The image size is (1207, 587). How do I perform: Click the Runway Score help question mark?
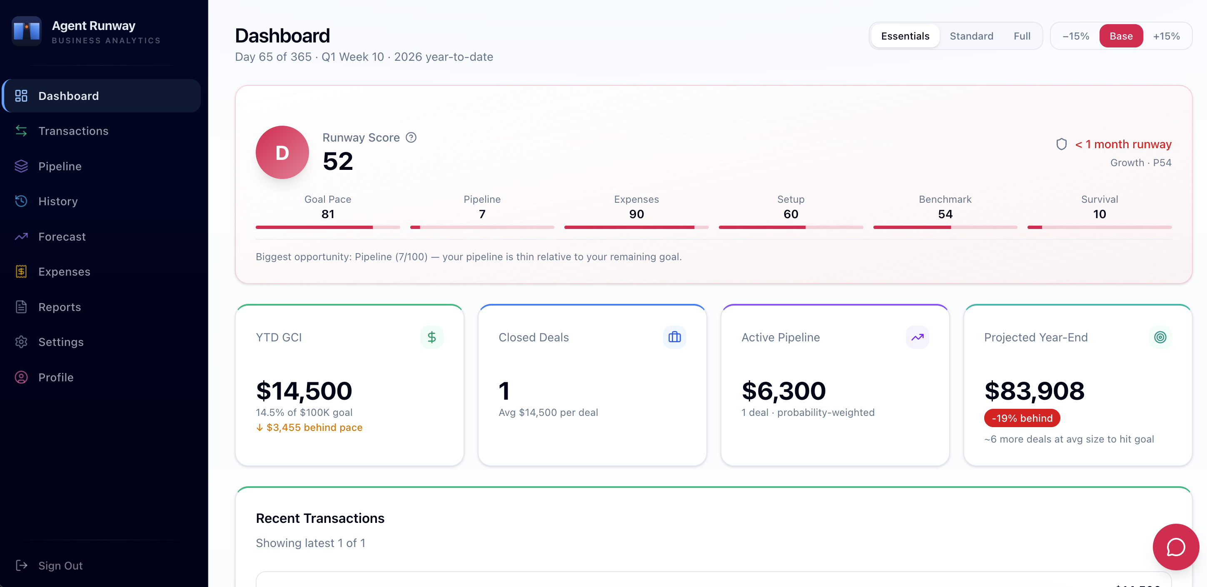pyautogui.click(x=411, y=137)
